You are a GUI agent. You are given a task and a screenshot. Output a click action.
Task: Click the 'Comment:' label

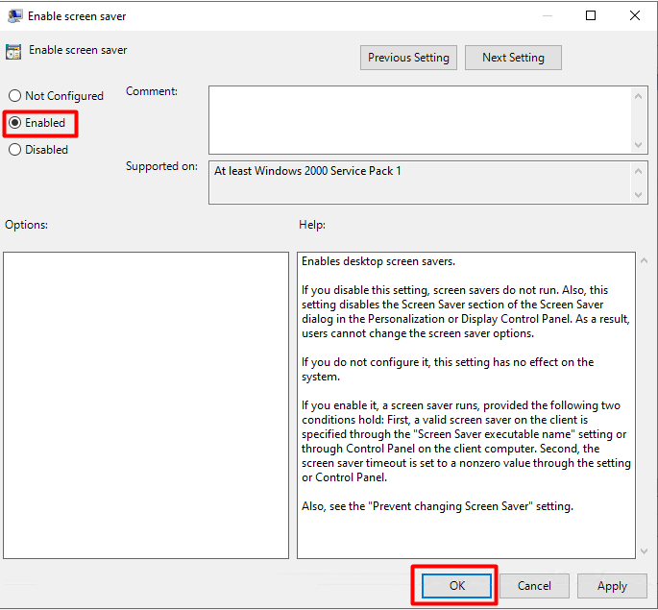click(152, 91)
